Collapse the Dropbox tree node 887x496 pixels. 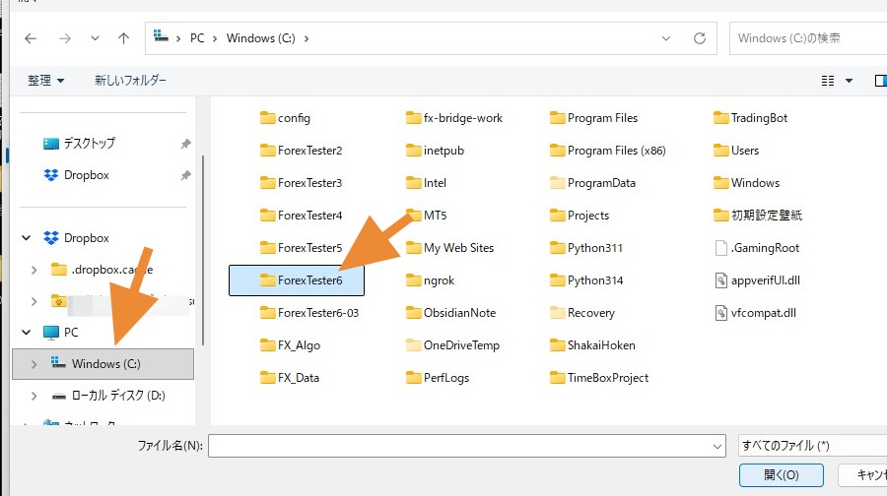pos(26,238)
